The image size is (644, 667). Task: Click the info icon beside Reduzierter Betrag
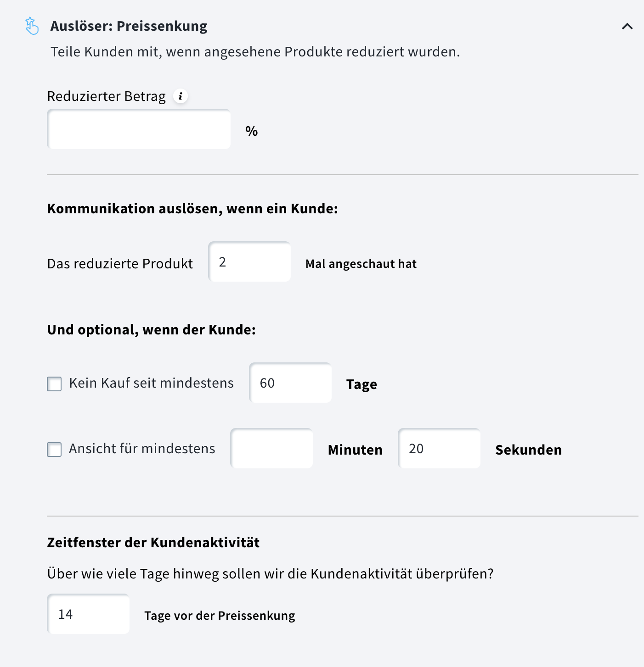tap(181, 96)
